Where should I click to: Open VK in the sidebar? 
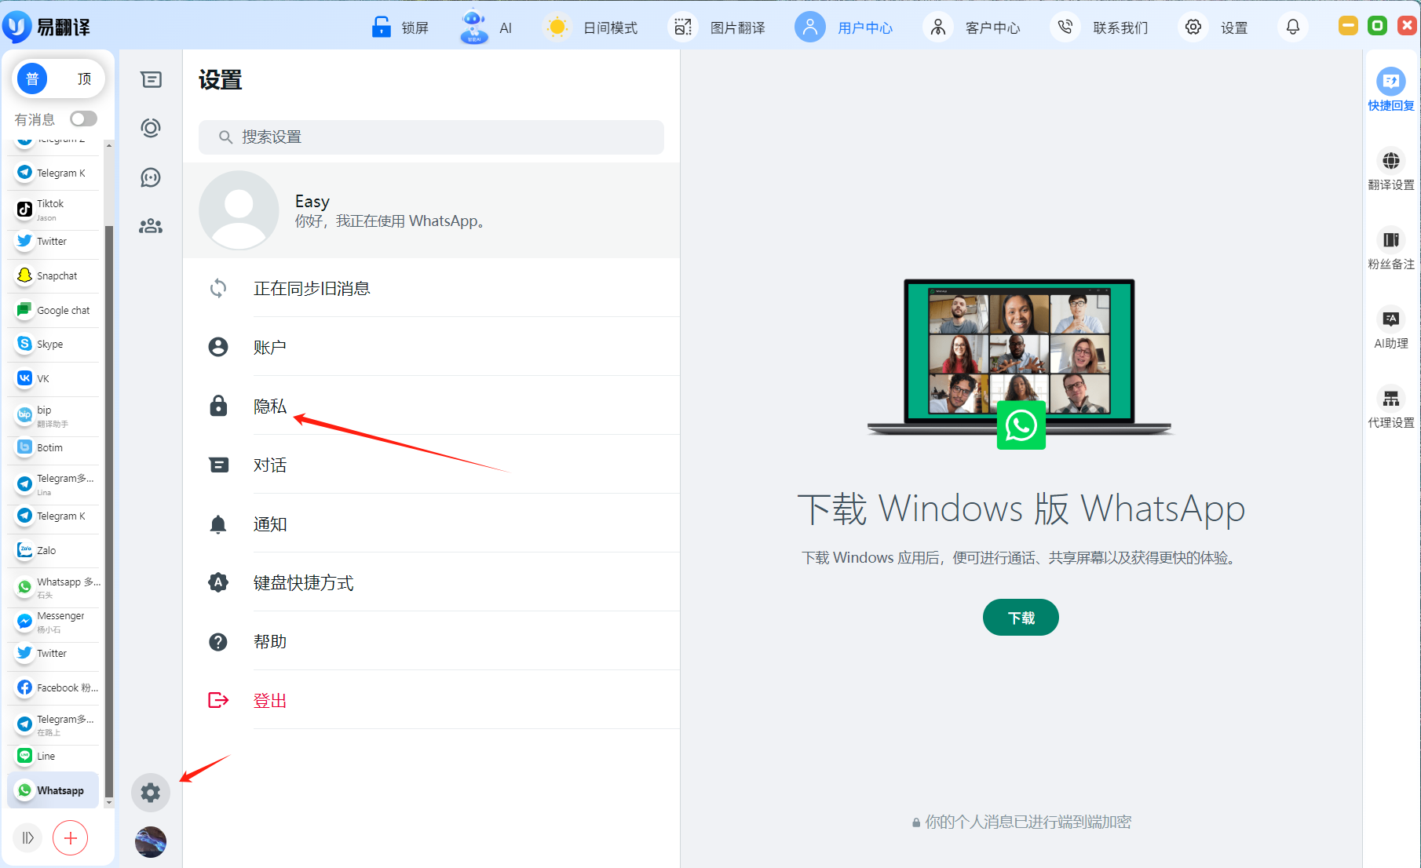pos(53,378)
